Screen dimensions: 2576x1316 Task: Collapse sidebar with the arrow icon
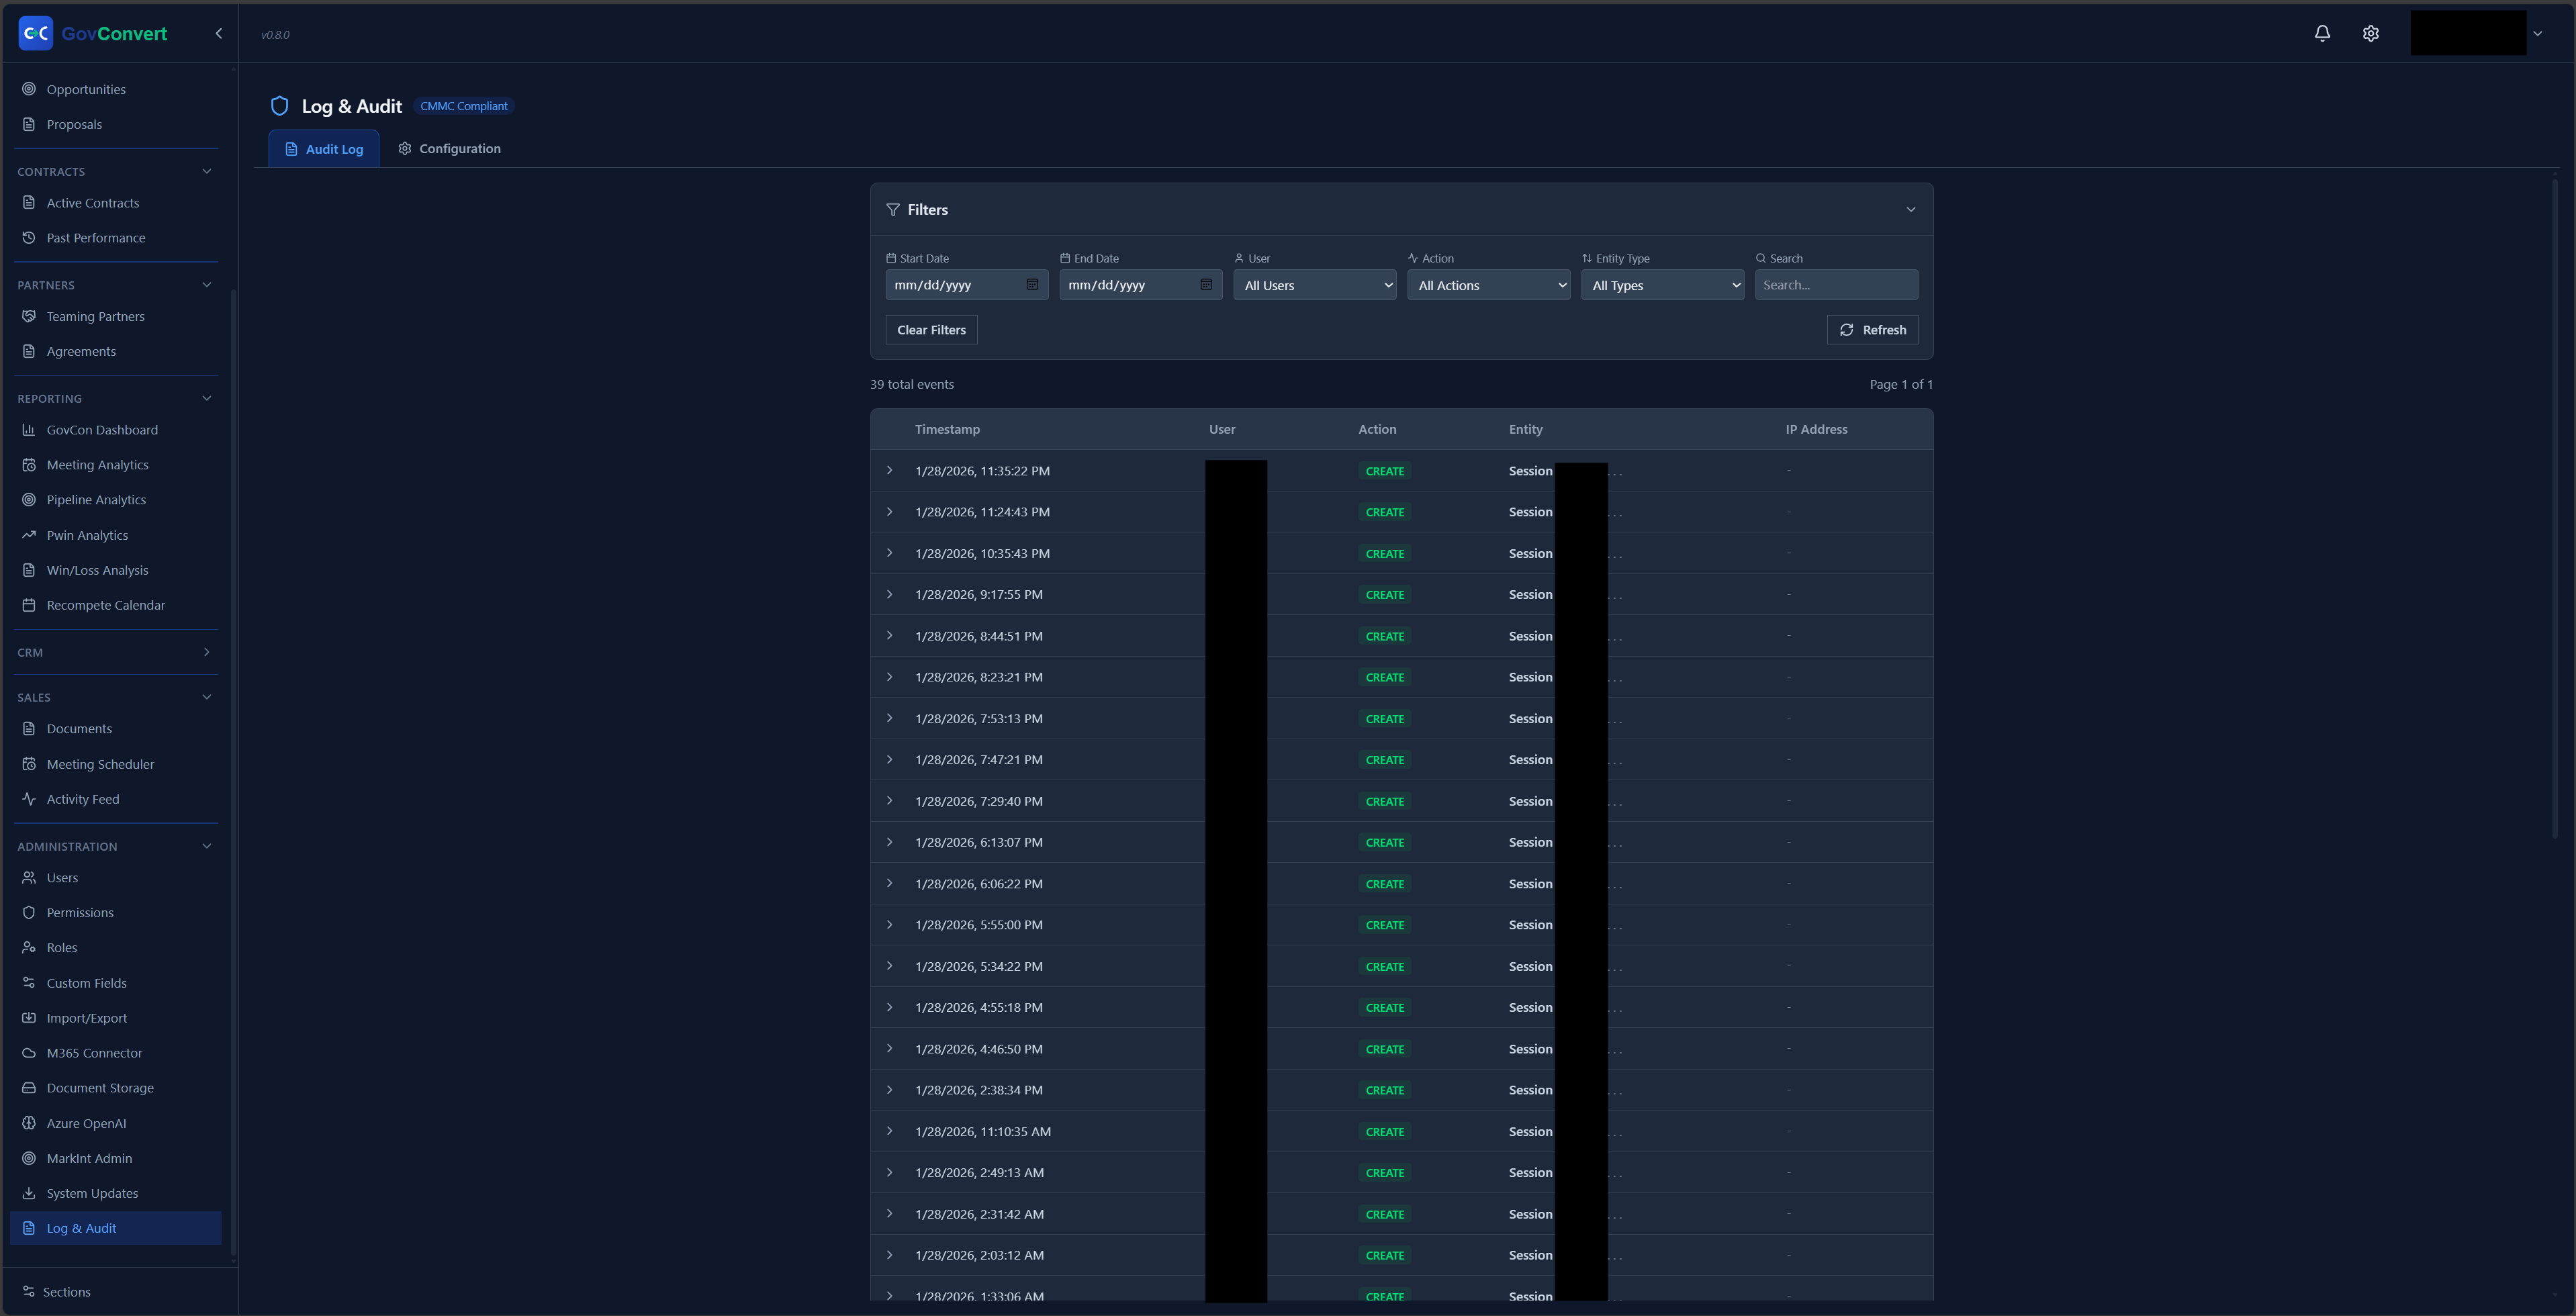point(219,33)
